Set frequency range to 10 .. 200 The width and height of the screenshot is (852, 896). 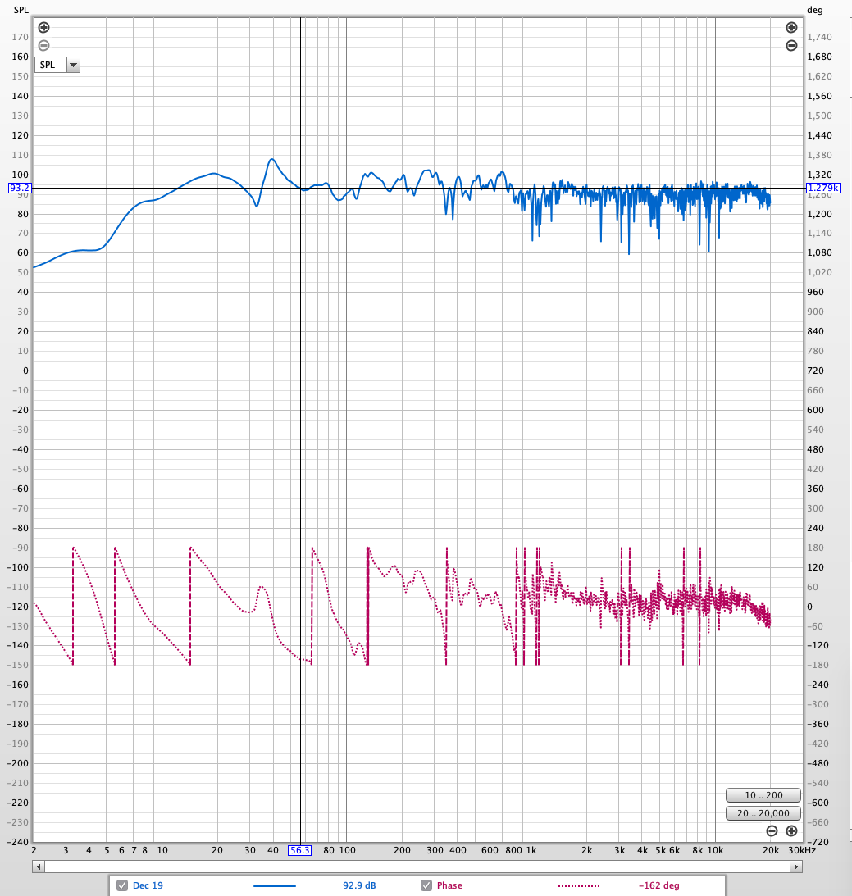point(763,795)
